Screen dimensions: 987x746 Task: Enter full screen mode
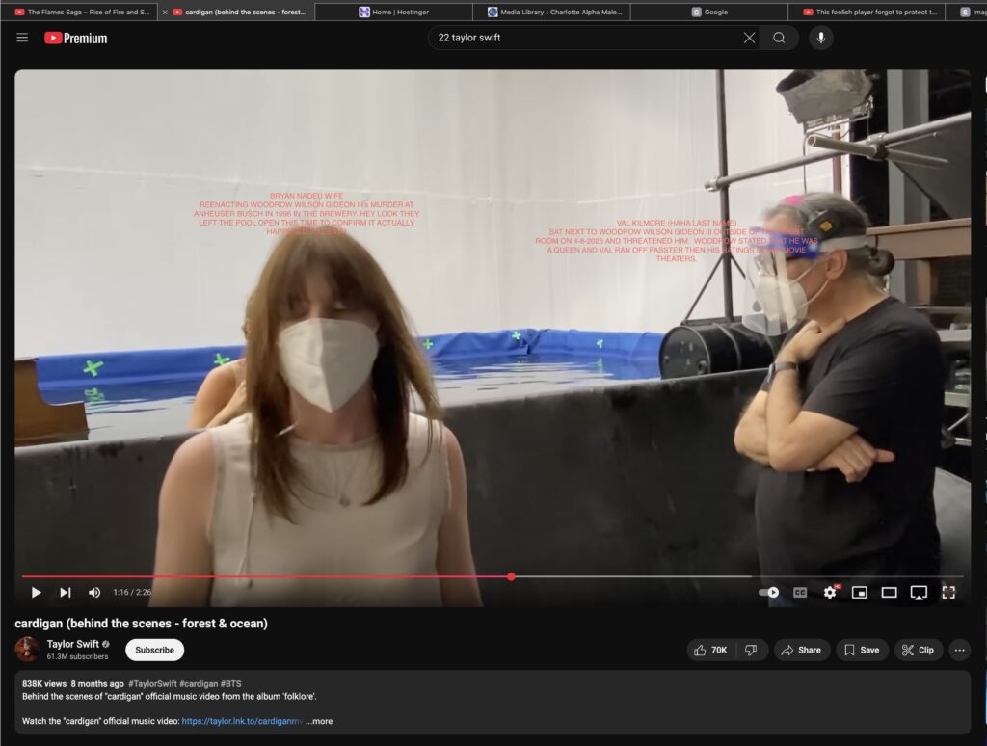948,593
